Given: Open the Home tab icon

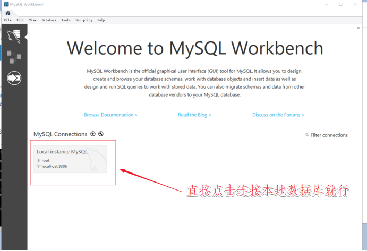Looking at the screenshot, I should pyautogui.click(x=8, y=13).
